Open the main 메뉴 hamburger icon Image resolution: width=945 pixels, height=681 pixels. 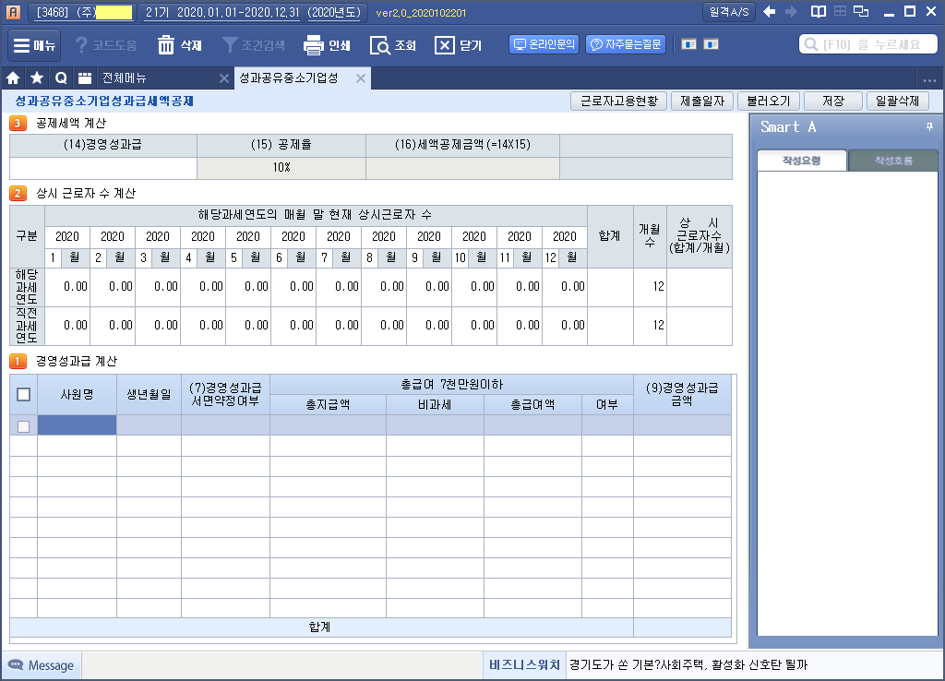click(x=21, y=45)
